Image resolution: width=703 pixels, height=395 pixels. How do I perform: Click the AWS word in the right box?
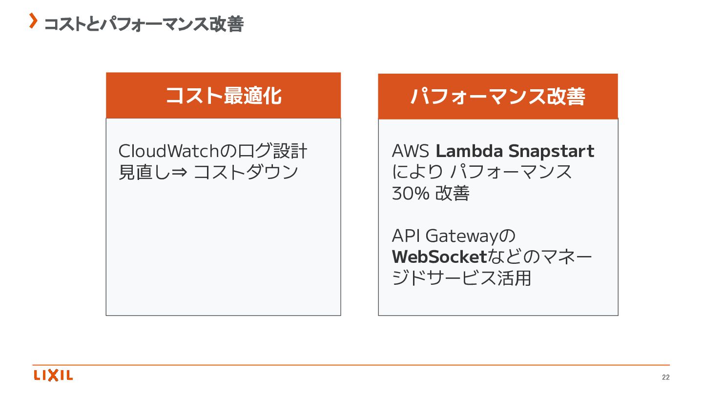tap(410, 152)
